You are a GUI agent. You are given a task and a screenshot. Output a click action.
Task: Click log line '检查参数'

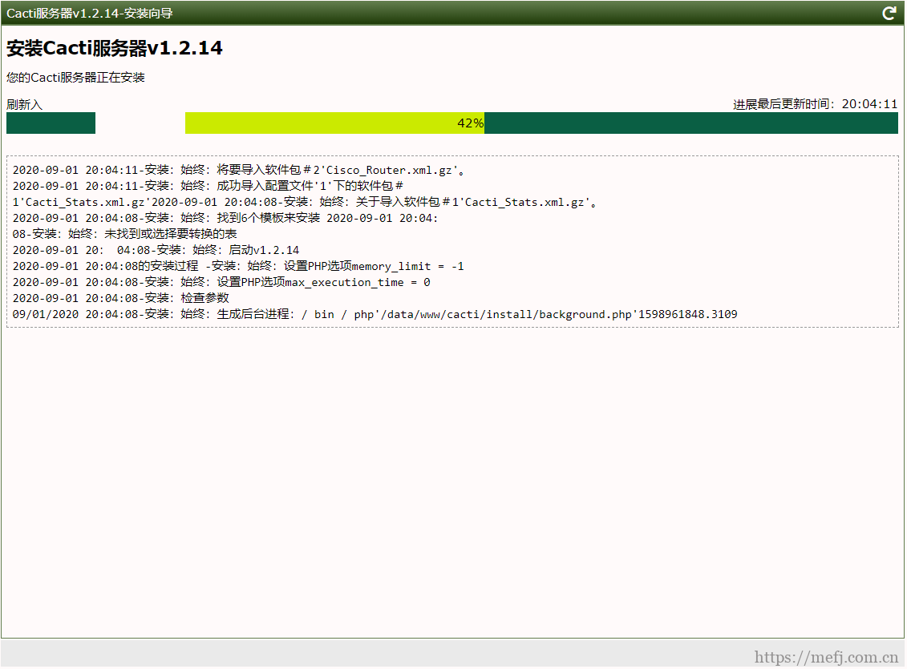pyautogui.click(x=120, y=298)
